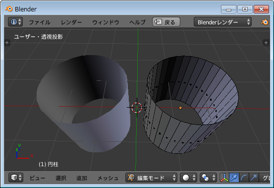Expand the left toolshelf plus tab
The width and height of the screenshot is (274, 188).
tap(7, 43)
